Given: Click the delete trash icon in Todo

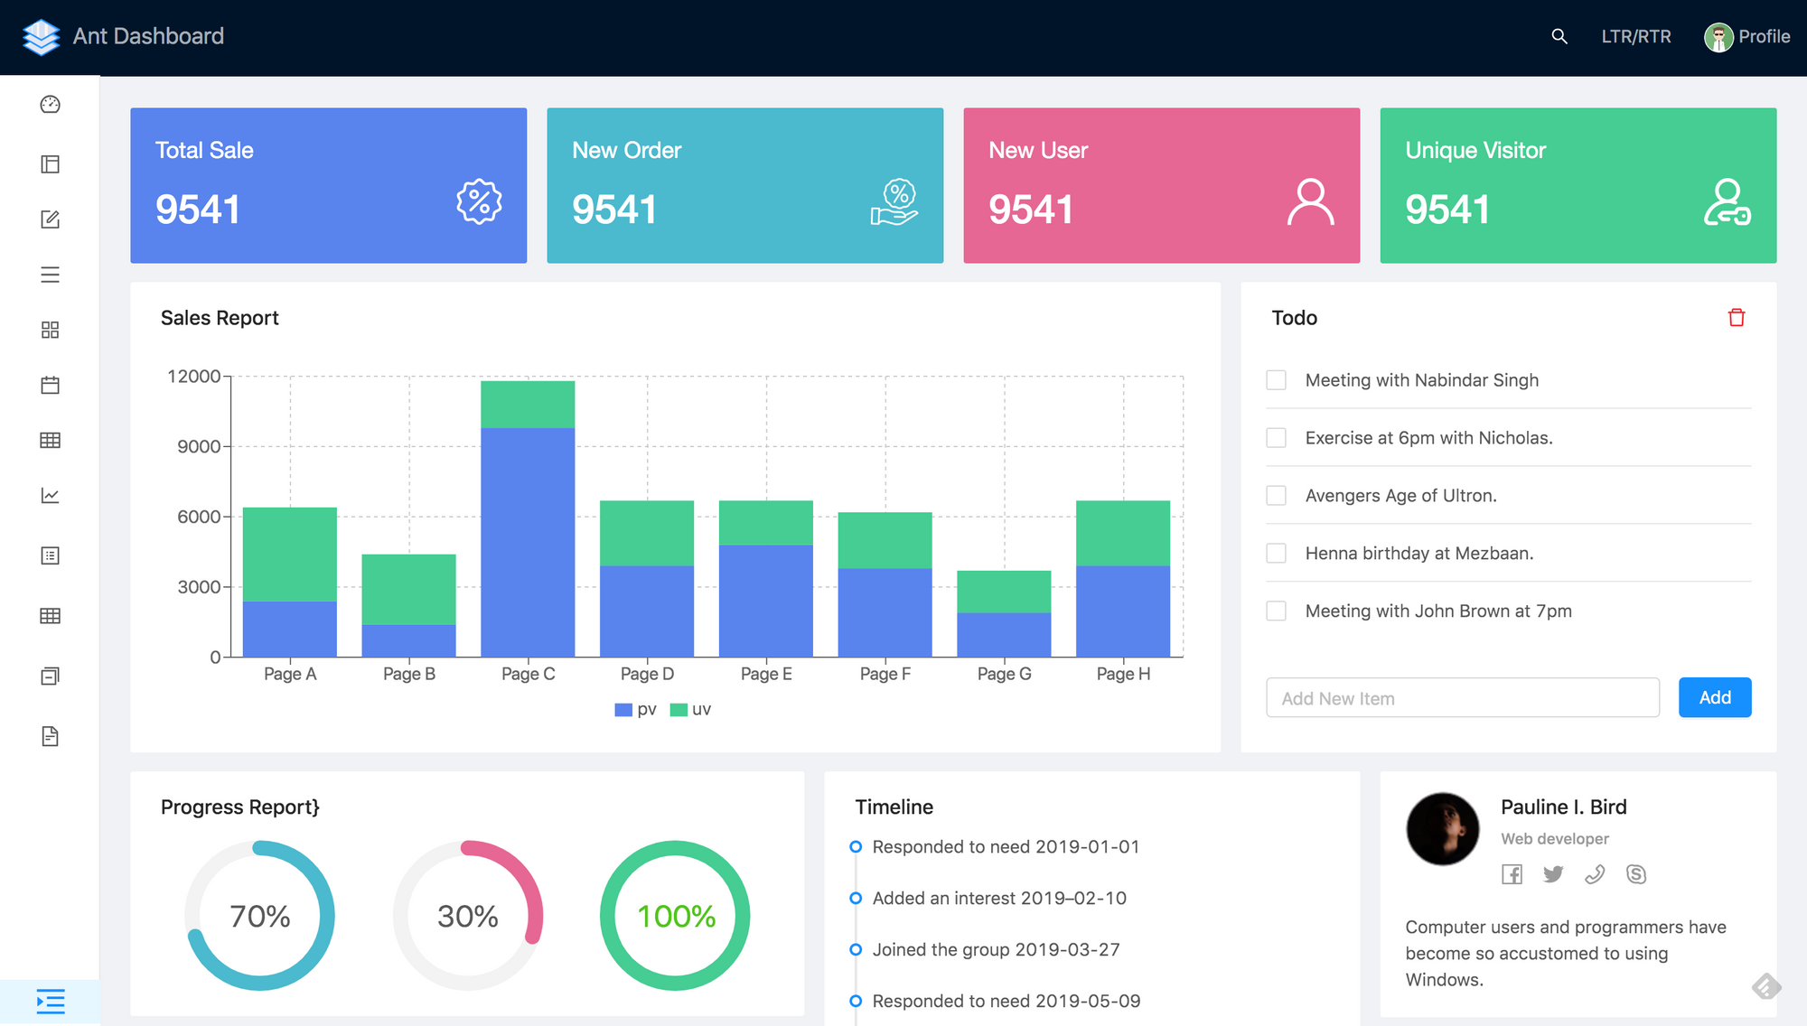Looking at the screenshot, I should [1737, 318].
